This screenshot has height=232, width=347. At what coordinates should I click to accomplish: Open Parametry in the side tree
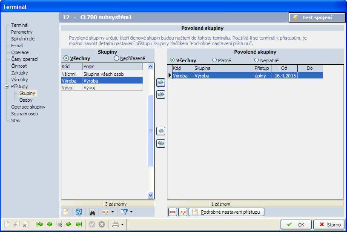[x=22, y=32]
